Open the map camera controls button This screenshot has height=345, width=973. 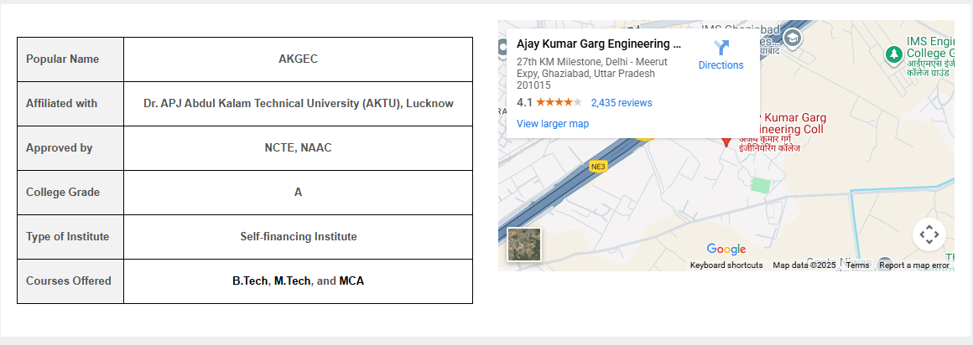click(929, 234)
